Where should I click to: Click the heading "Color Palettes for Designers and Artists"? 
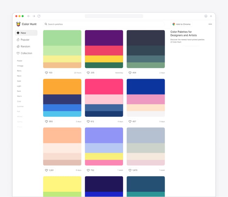(184, 33)
